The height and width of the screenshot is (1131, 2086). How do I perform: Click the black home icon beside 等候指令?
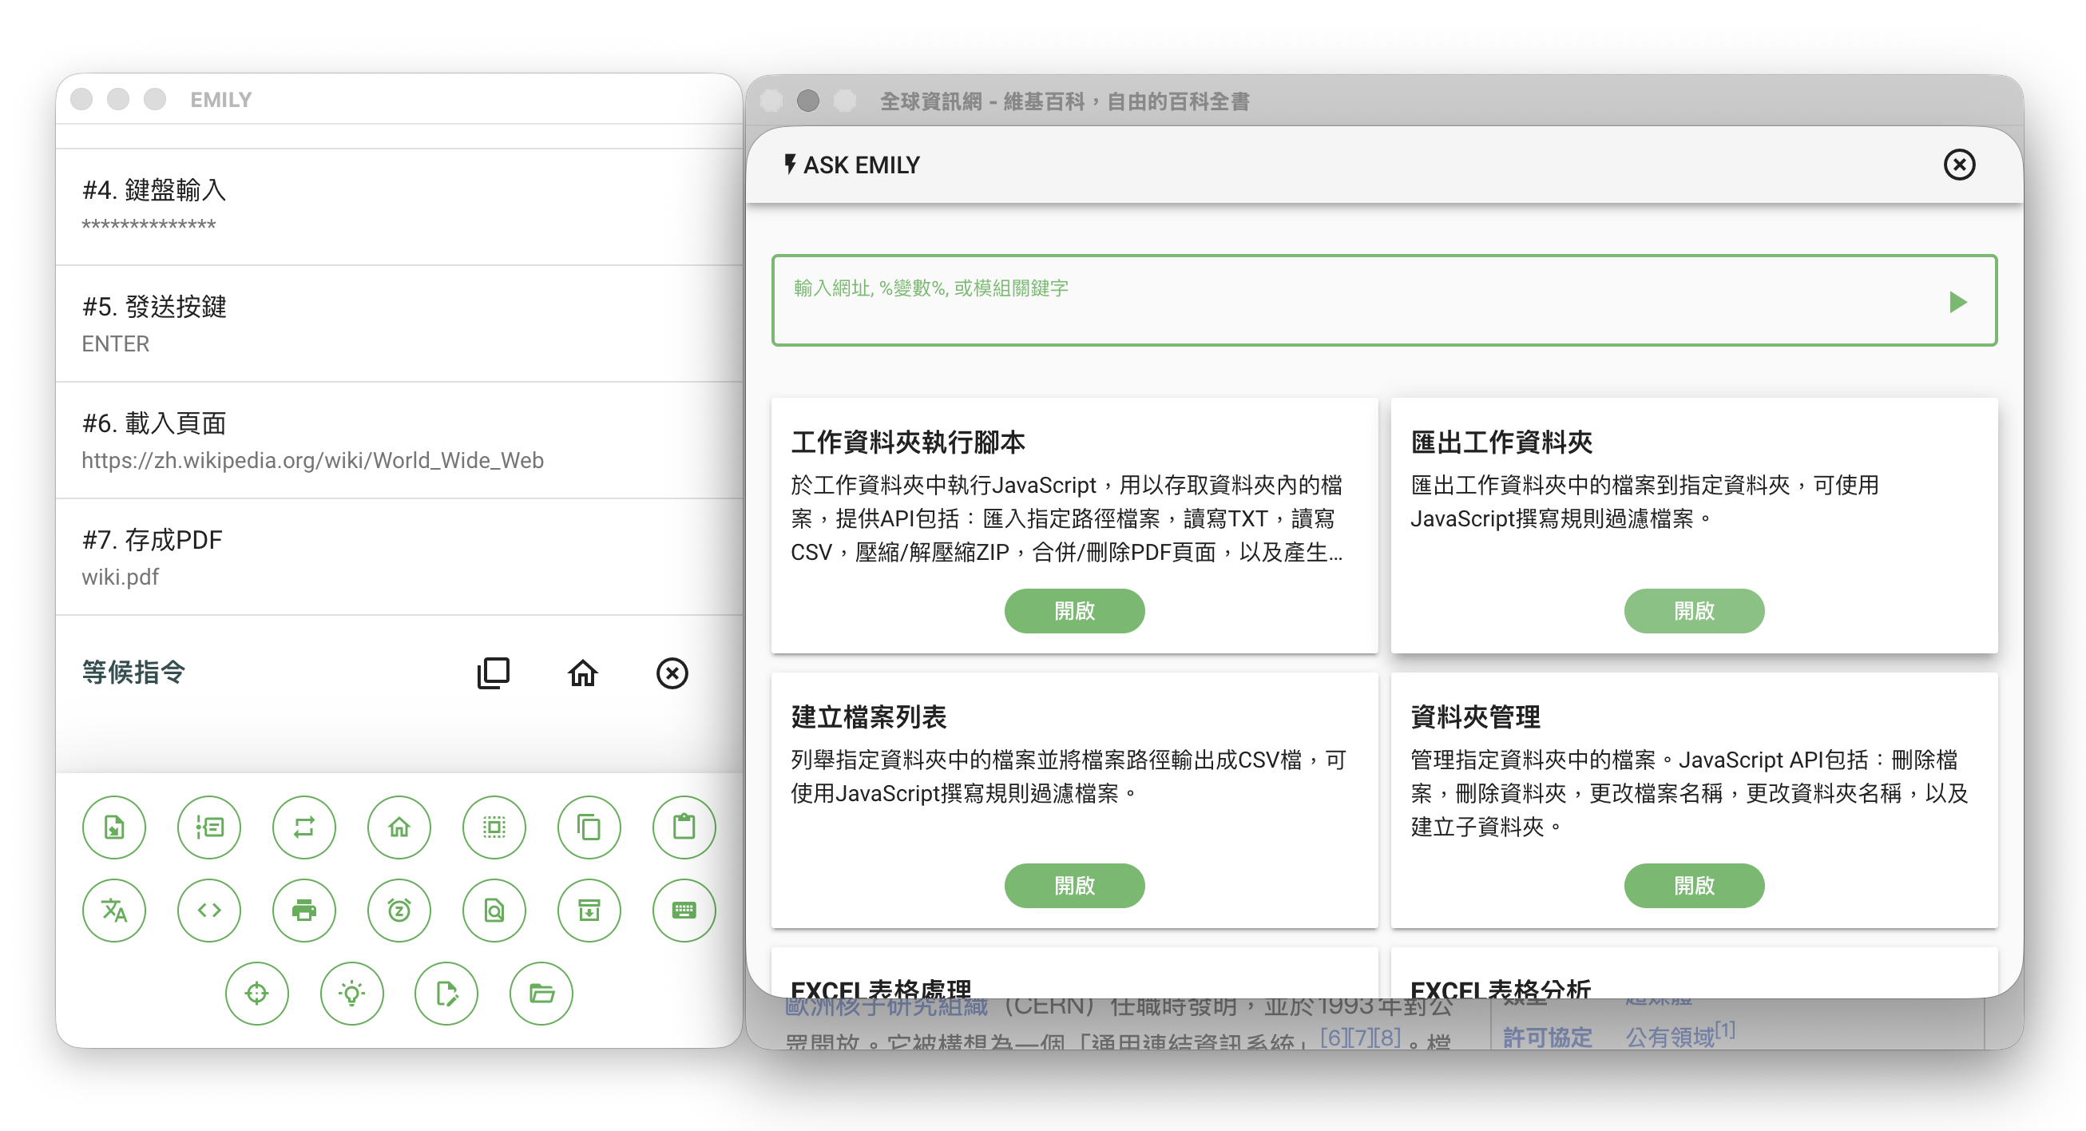click(x=582, y=673)
